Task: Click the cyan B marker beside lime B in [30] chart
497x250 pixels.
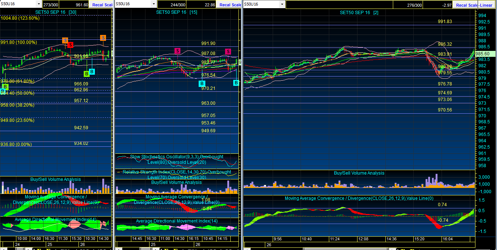Action: (x=92, y=71)
